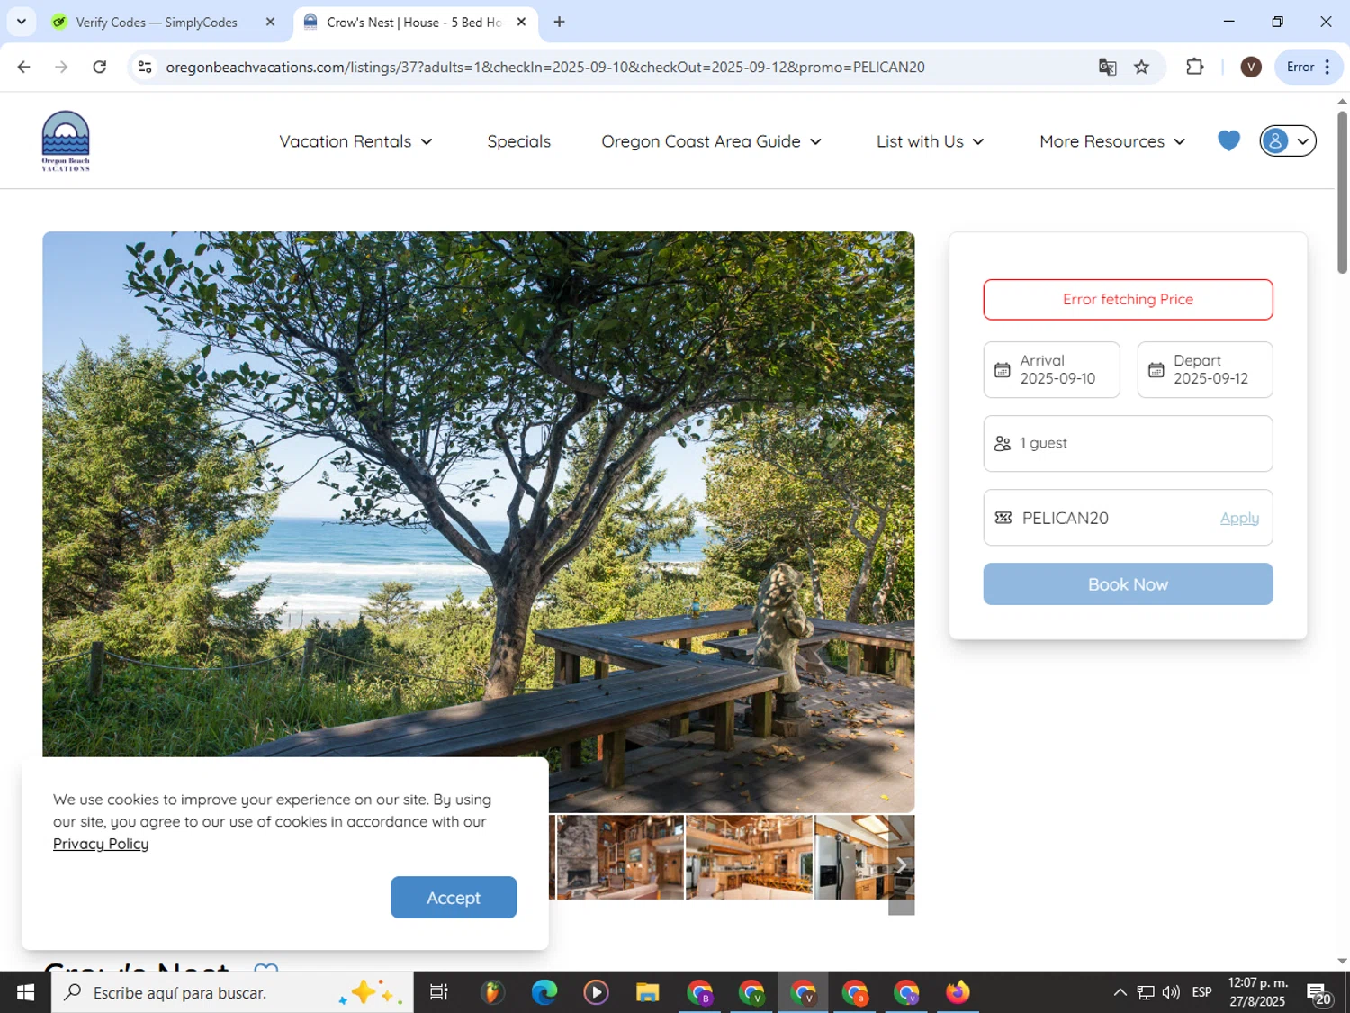1350x1013 pixels.
Task: Open the 1 guest selector
Action: [x=1128, y=443]
